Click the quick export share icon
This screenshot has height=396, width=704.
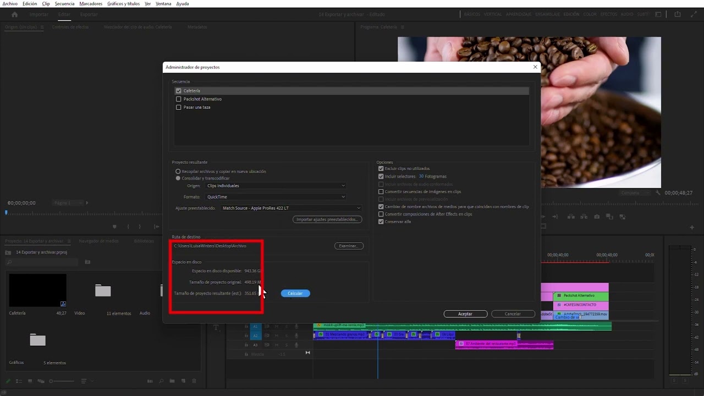coord(678,14)
